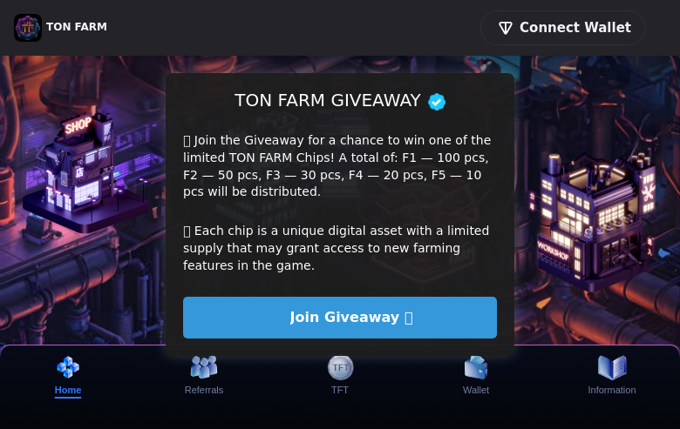
Task: Go to the Information tab label
Action: coord(612,390)
